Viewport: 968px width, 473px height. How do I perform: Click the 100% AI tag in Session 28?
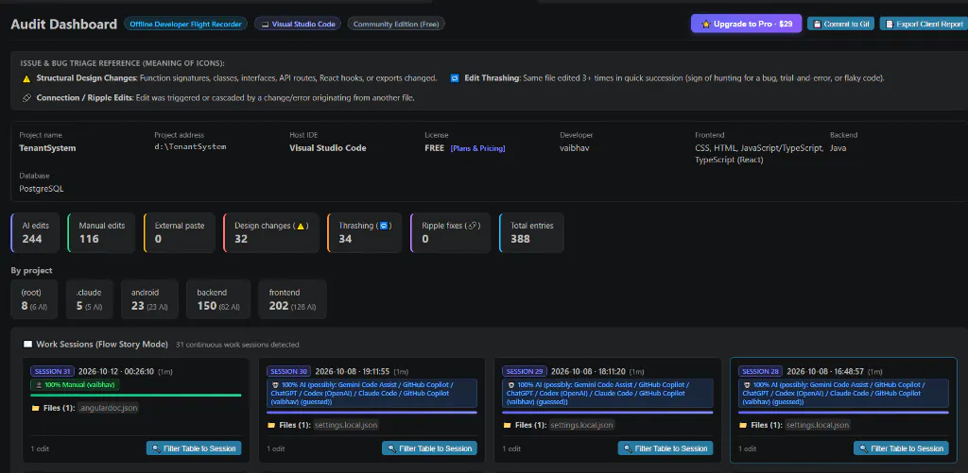click(843, 393)
